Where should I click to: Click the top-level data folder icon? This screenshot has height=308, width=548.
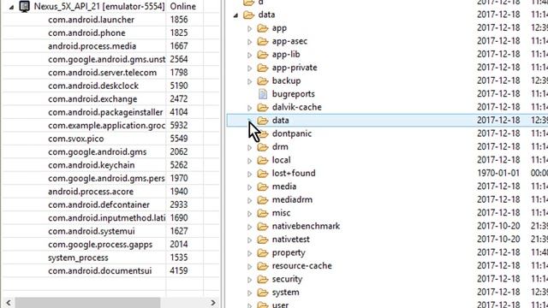(248, 15)
